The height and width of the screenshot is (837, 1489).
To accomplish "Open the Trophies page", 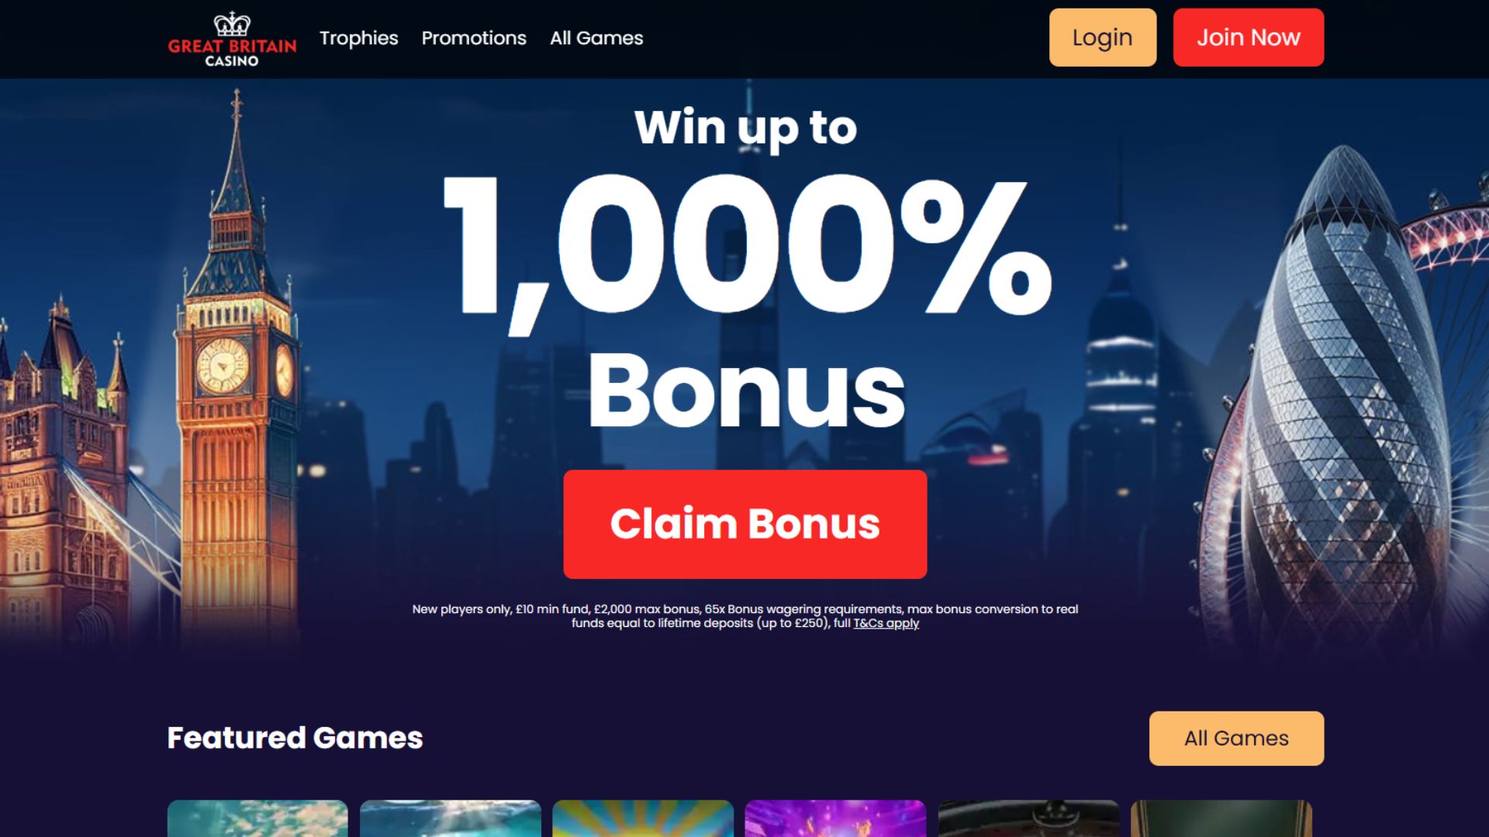I will click(x=358, y=38).
